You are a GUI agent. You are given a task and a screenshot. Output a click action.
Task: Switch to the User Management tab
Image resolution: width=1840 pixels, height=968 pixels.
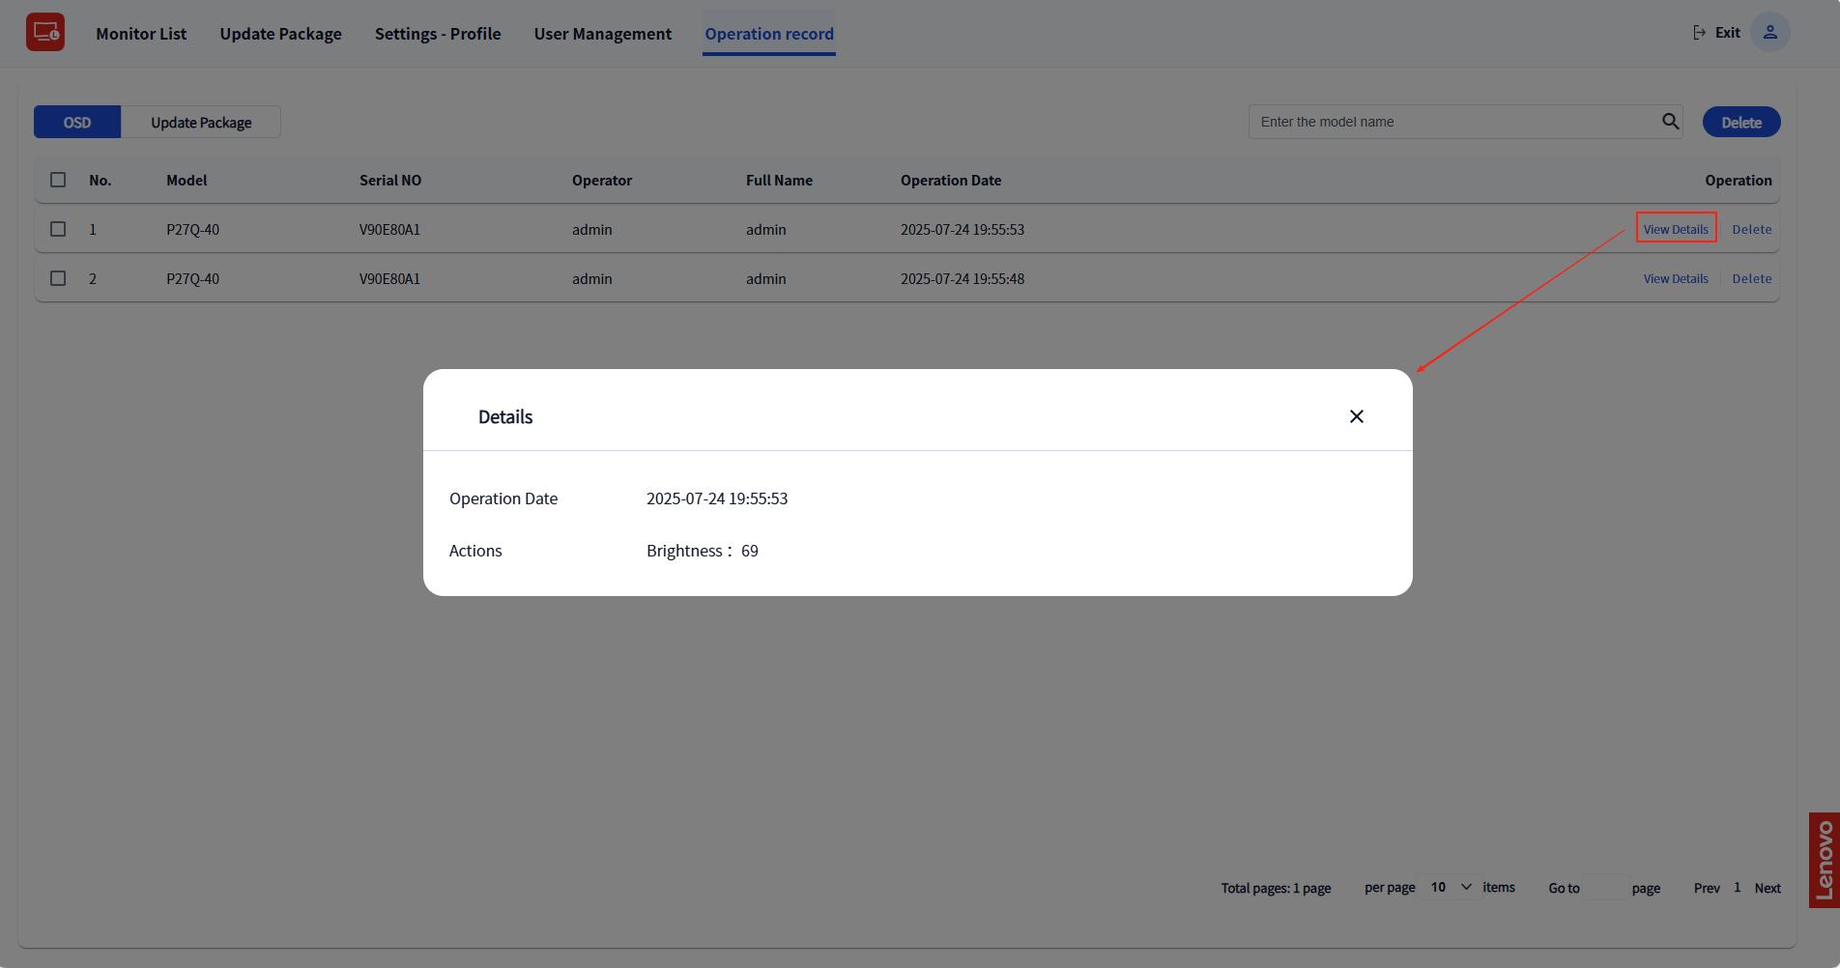click(x=602, y=34)
